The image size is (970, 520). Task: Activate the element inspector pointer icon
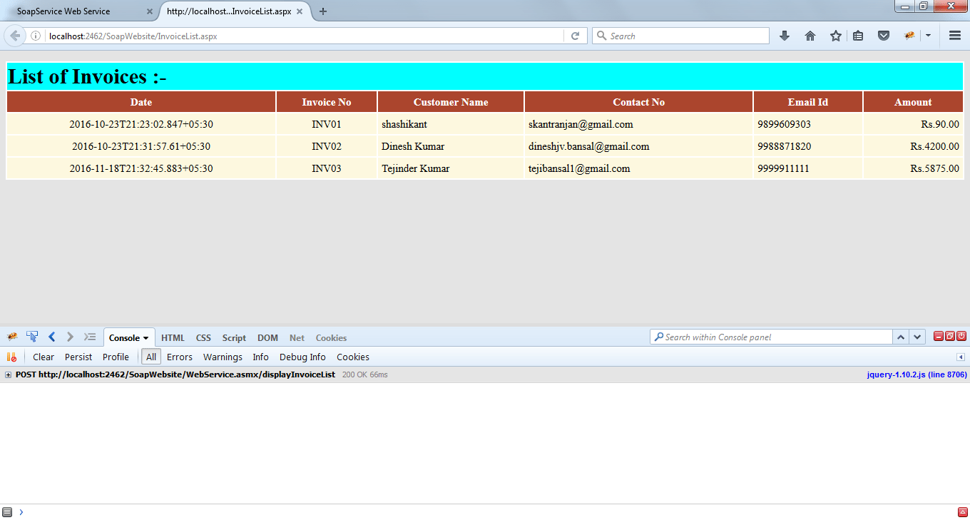[x=32, y=337]
